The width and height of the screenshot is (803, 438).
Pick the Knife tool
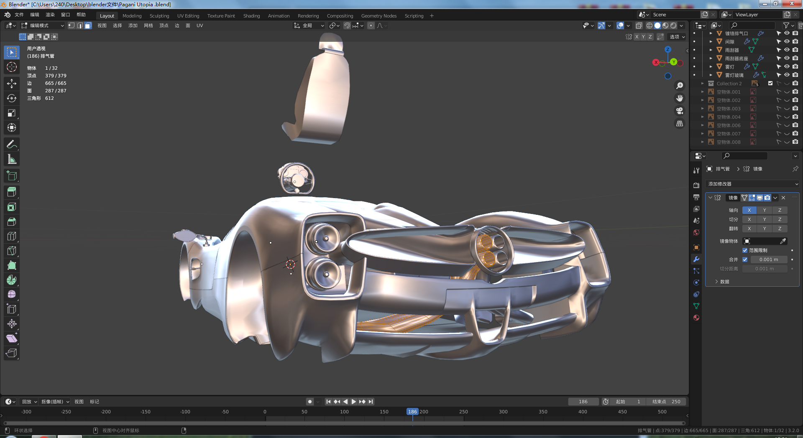point(12,251)
